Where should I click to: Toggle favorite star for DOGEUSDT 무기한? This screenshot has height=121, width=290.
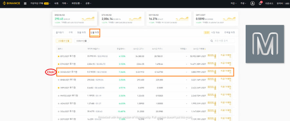coord(59,72)
